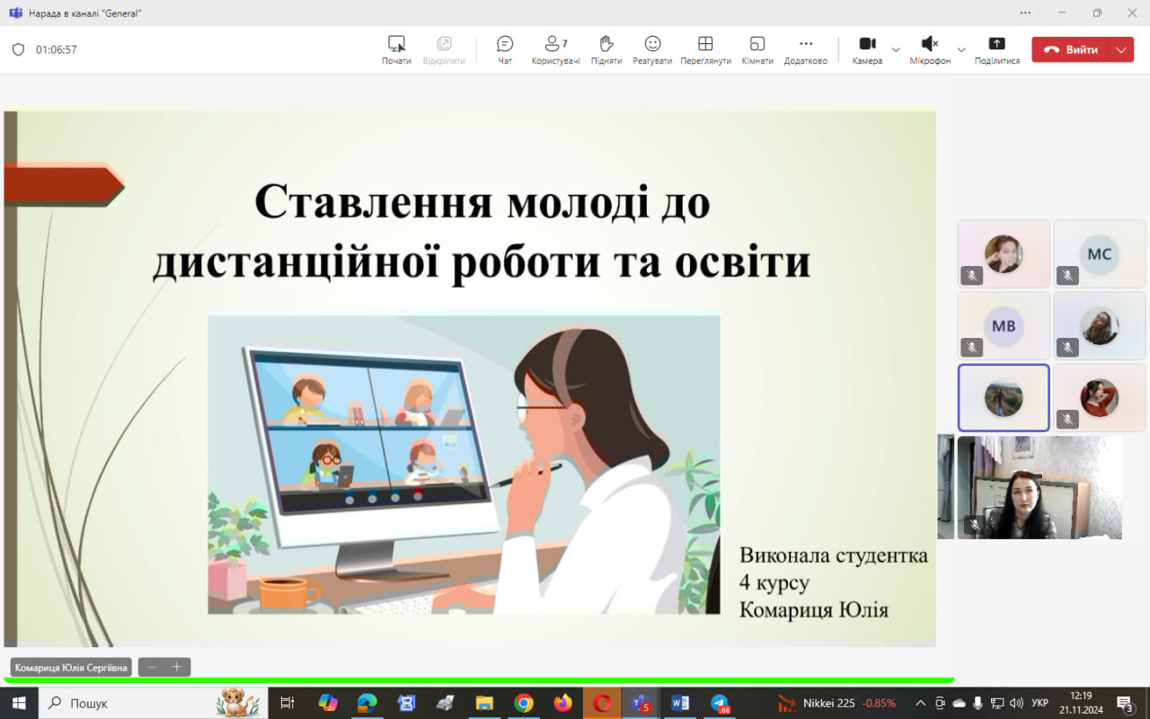
Task: Open File Explorer from the taskbar
Action: pyautogui.click(x=484, y=703)
